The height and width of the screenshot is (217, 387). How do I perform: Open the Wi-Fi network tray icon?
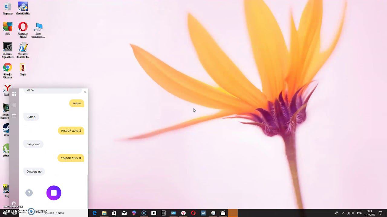pyautogui.click(x=349, y=213)
